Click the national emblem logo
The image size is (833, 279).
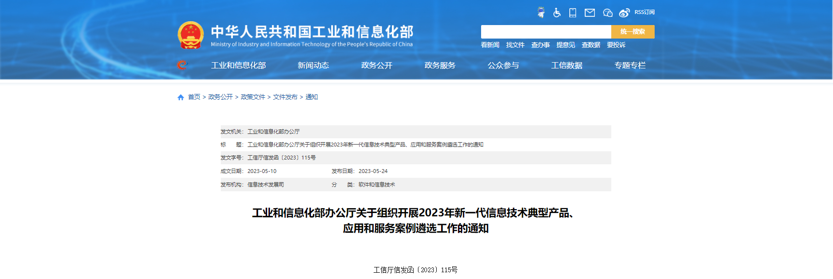pyautogui.click(x=191, y=35)
